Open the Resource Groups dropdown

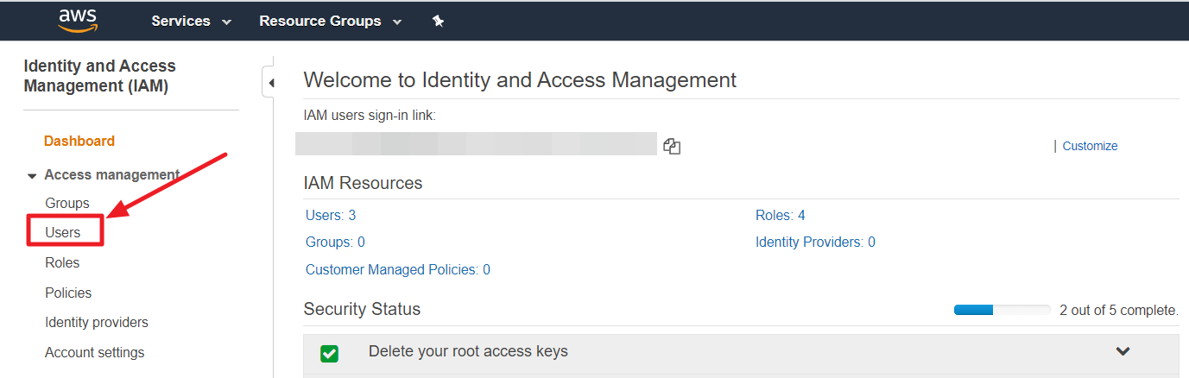click(x=330, y=22)
